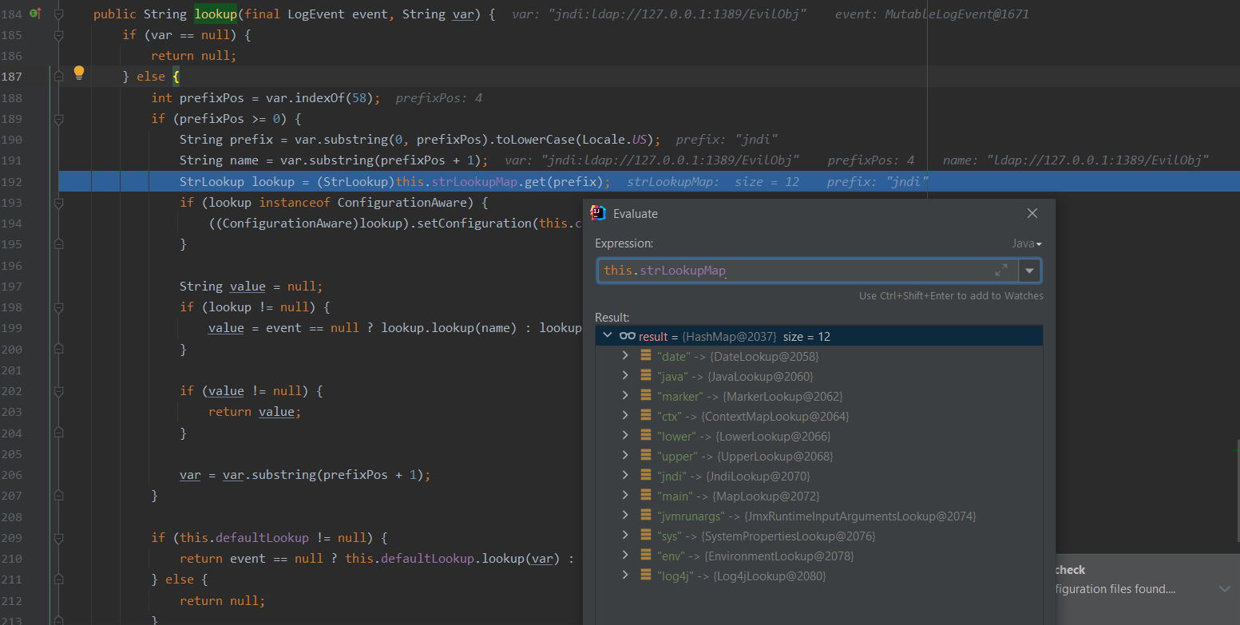Click the map entry icon beside "main"
The height and width of the screenshot is (625, 1240).
click(646, 496)
